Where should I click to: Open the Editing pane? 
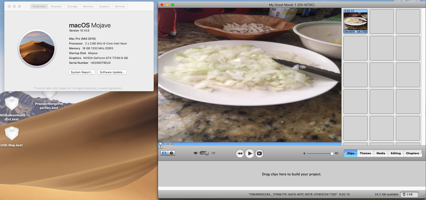(396, 153)
